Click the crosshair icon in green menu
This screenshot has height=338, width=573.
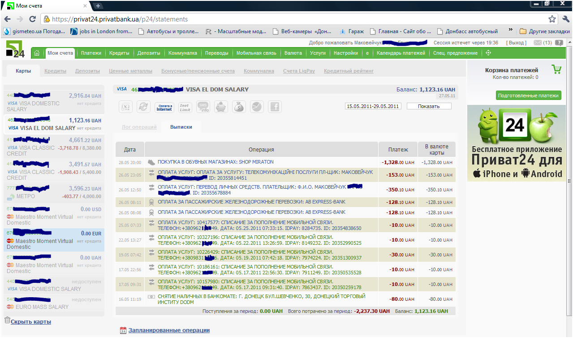click(x=488, y=53)
